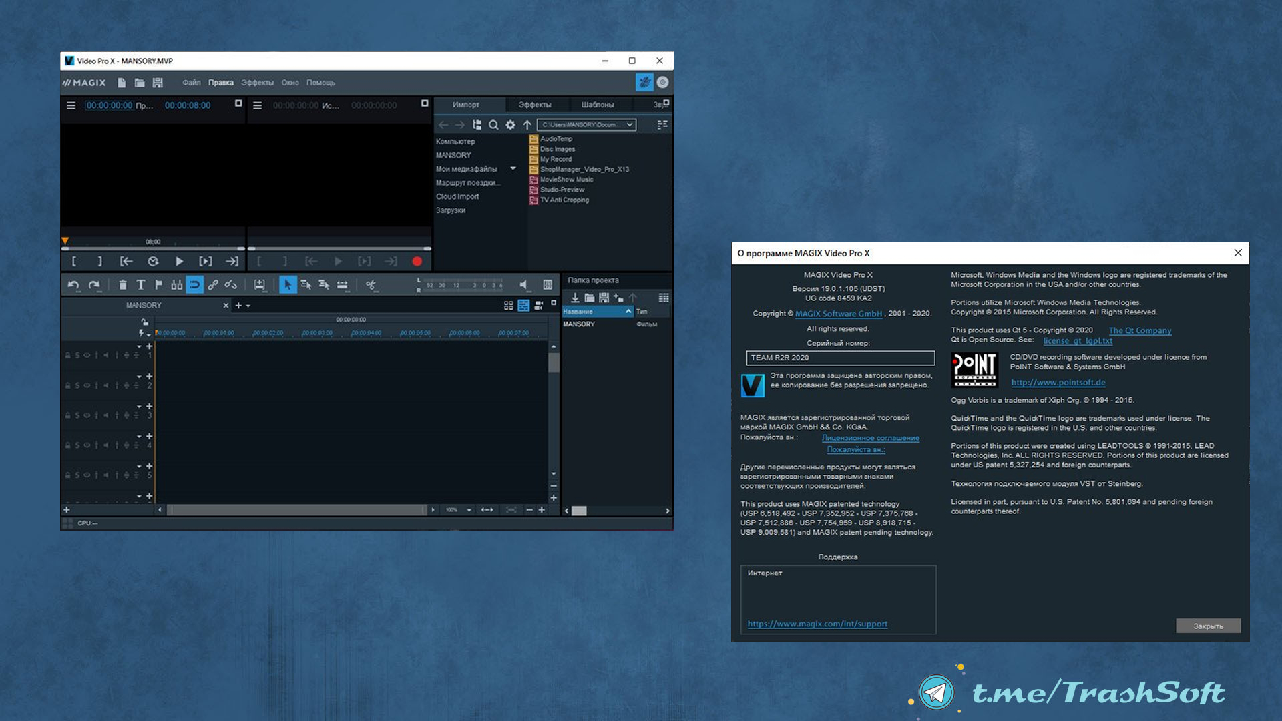
Task: Click the chain link group icon
Action: (213, 285)
